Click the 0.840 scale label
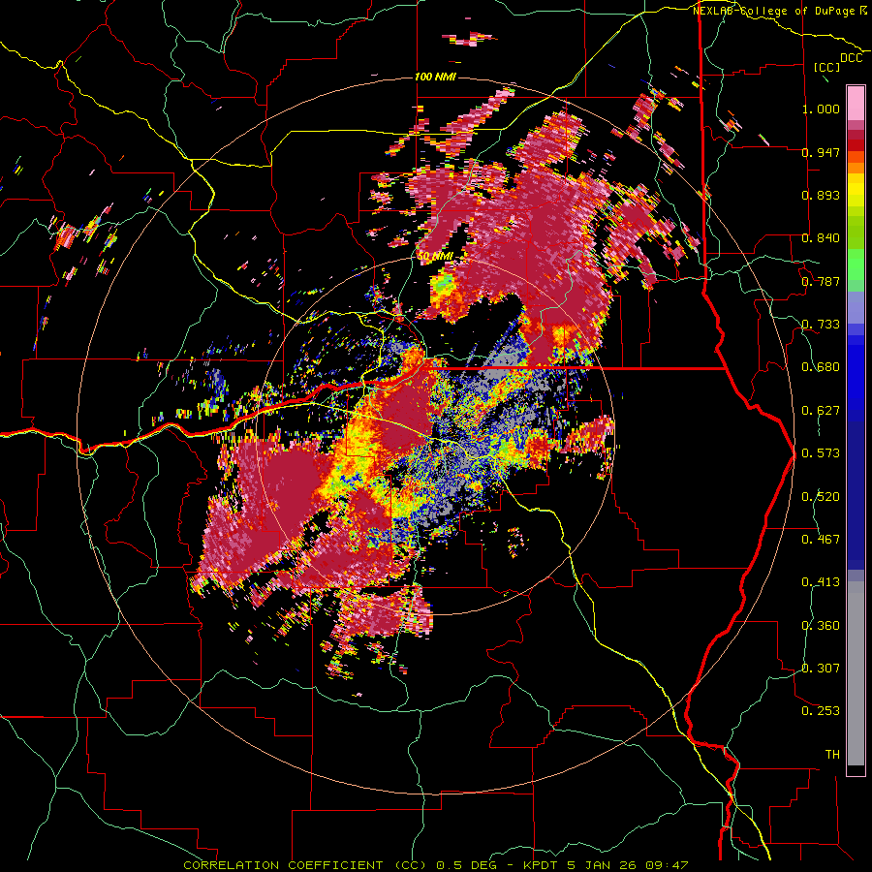Image resolution: width=872 pixels, height=872 pixels. 821,238
